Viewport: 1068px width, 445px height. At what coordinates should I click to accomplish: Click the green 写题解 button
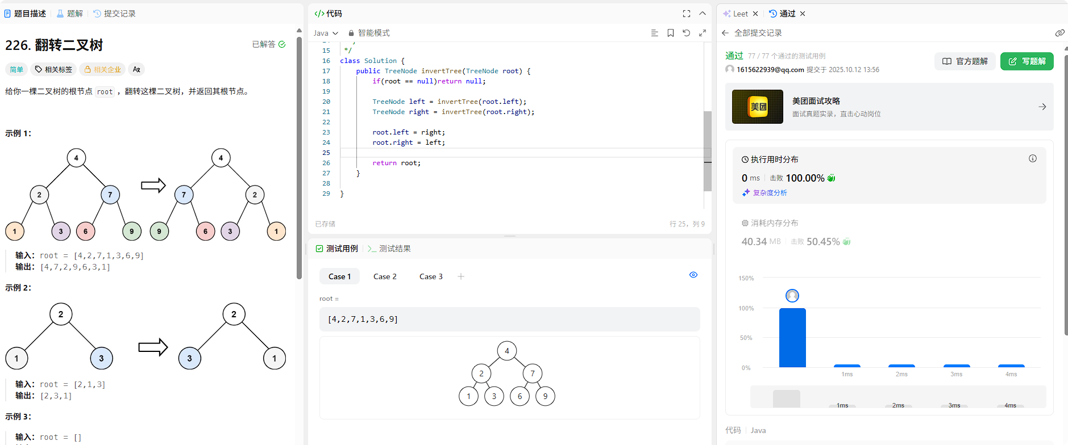[x=1027, y=61]
